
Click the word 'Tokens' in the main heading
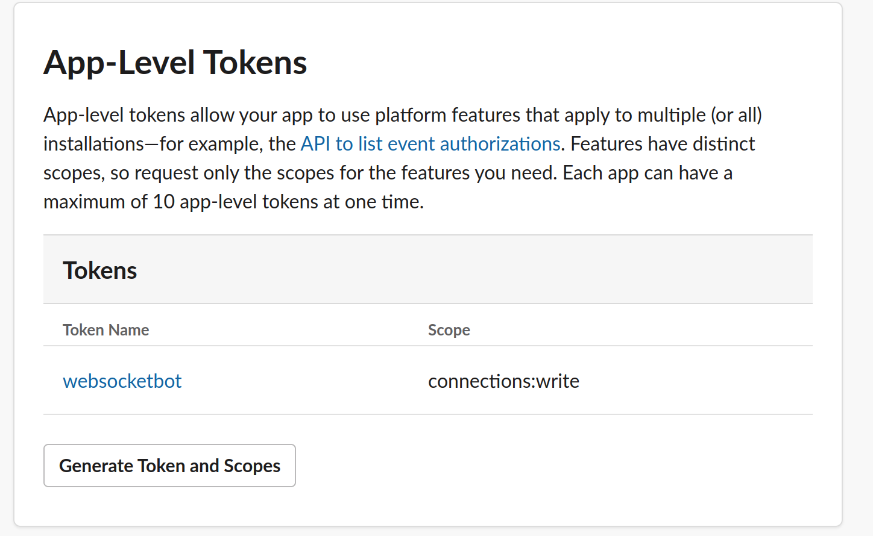click(255, 63)
